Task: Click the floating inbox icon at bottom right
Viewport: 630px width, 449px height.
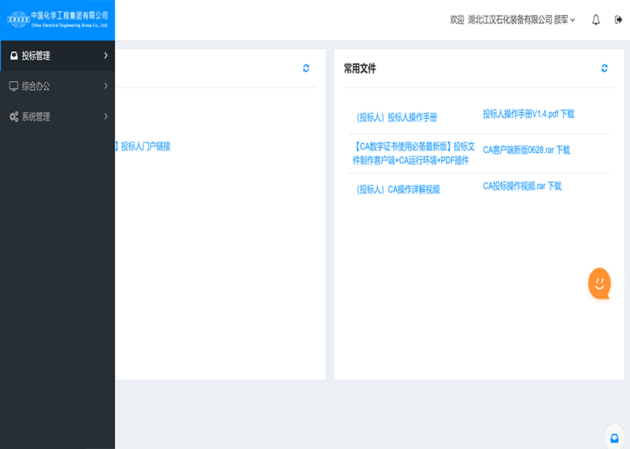Action: point(614,438)
